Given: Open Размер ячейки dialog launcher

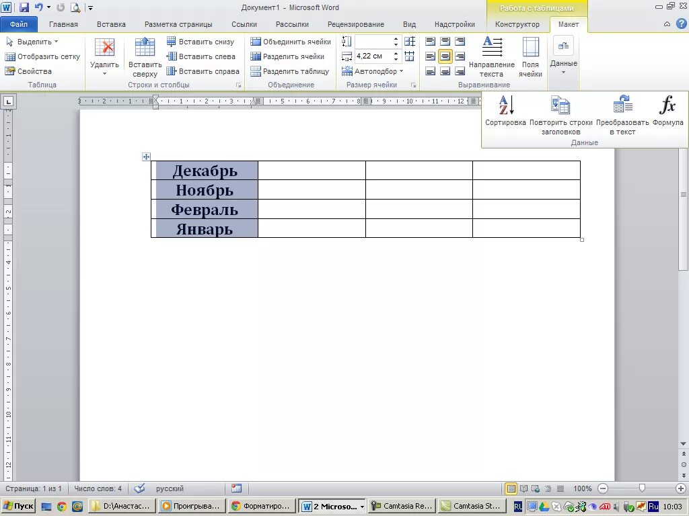Looking at the screenshot, I should (x=413, y=85).
